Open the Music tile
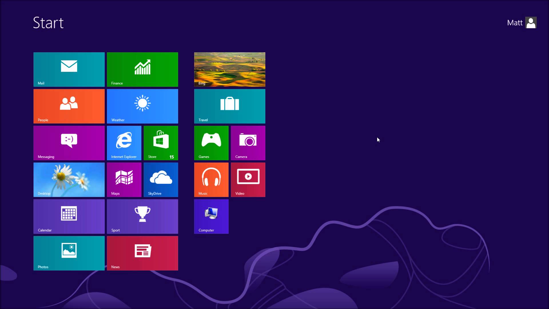Image resolution: width=549 pixels, height=309 pixels. (x=211, y=180)
